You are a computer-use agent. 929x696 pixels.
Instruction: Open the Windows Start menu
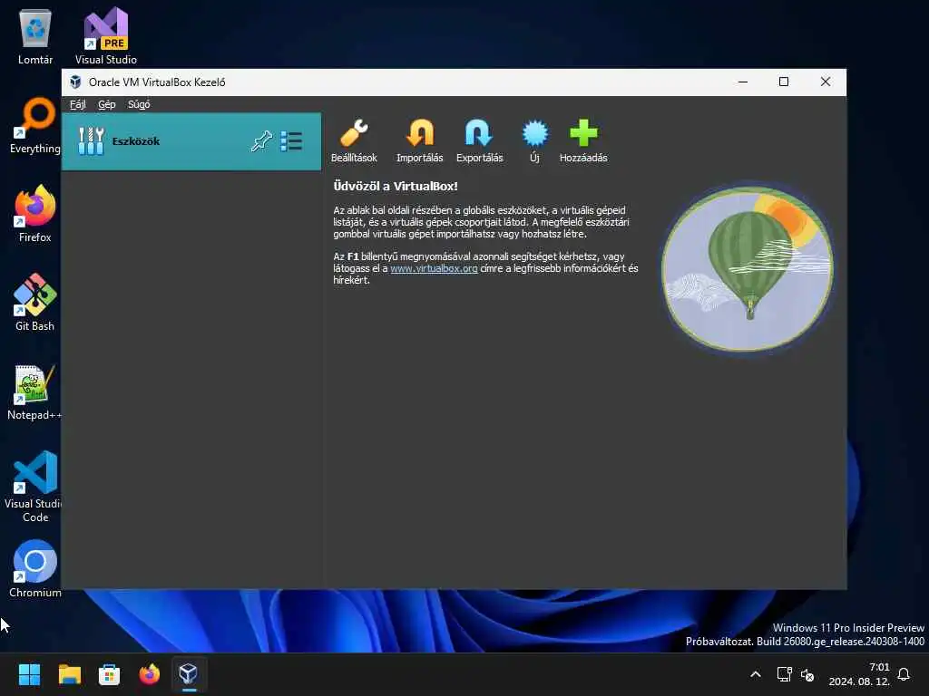pos(29,674)
